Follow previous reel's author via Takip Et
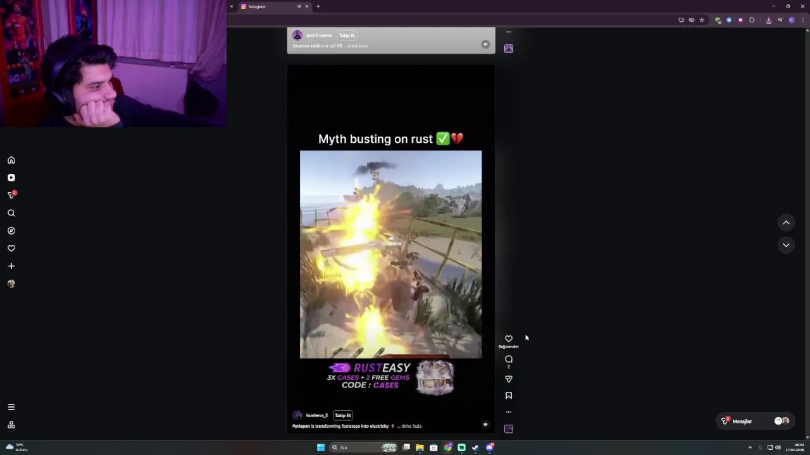Viewport: 810px width, 455px height. [x=347, y=35]
